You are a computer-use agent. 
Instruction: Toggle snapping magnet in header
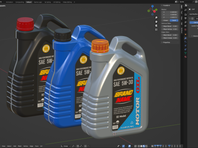pyautogui.click(x=78, y=146)
